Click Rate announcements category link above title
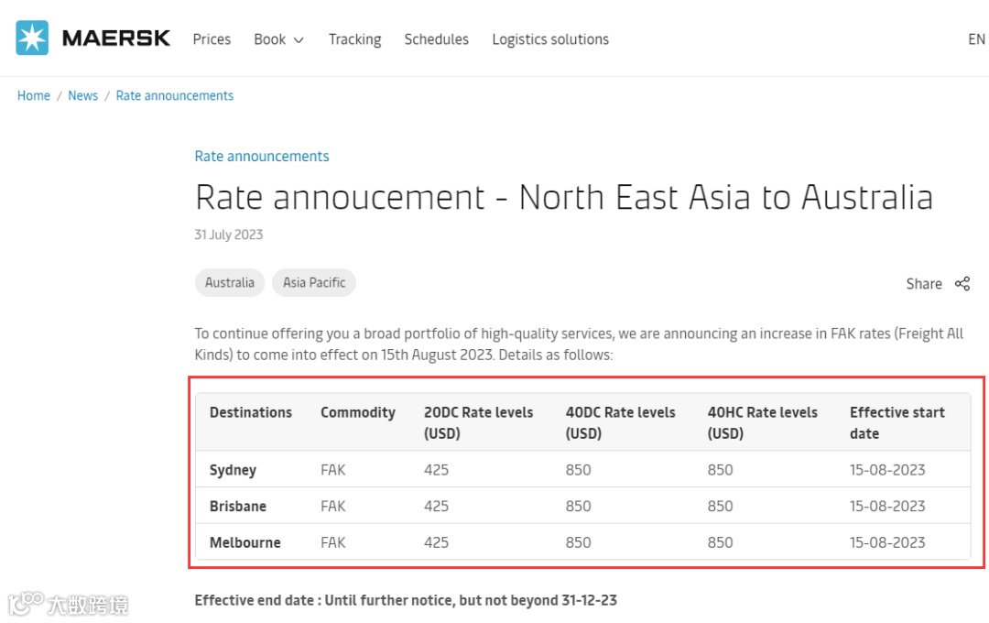 point(261,157)
